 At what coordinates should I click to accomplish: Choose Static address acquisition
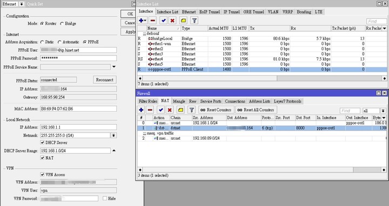(42, 42)
